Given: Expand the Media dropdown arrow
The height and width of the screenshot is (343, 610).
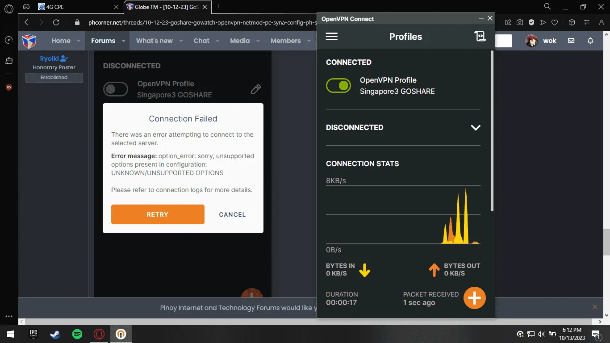Looking at the screenshot, I should click(258, 41).
